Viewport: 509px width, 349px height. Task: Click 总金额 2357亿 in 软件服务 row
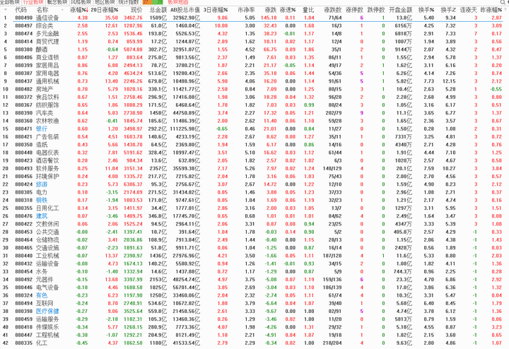tap(158, 168)
